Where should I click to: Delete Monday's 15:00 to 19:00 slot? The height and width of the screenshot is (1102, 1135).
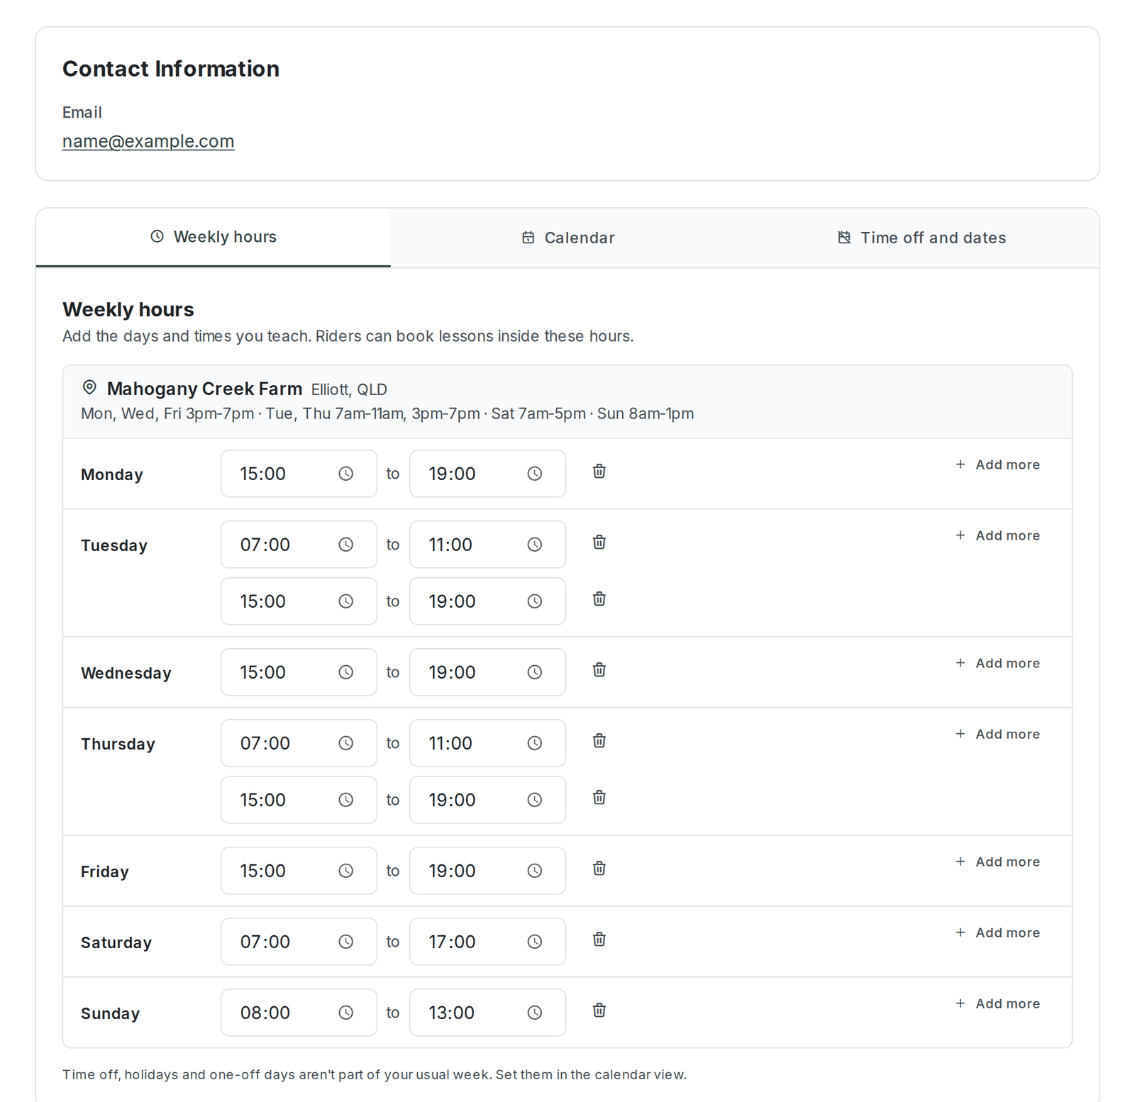599,472
